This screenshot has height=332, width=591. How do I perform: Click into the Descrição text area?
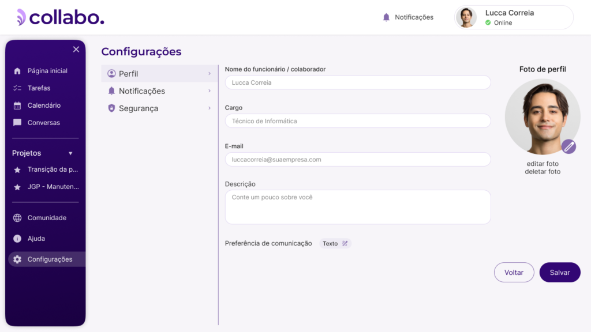357,207
